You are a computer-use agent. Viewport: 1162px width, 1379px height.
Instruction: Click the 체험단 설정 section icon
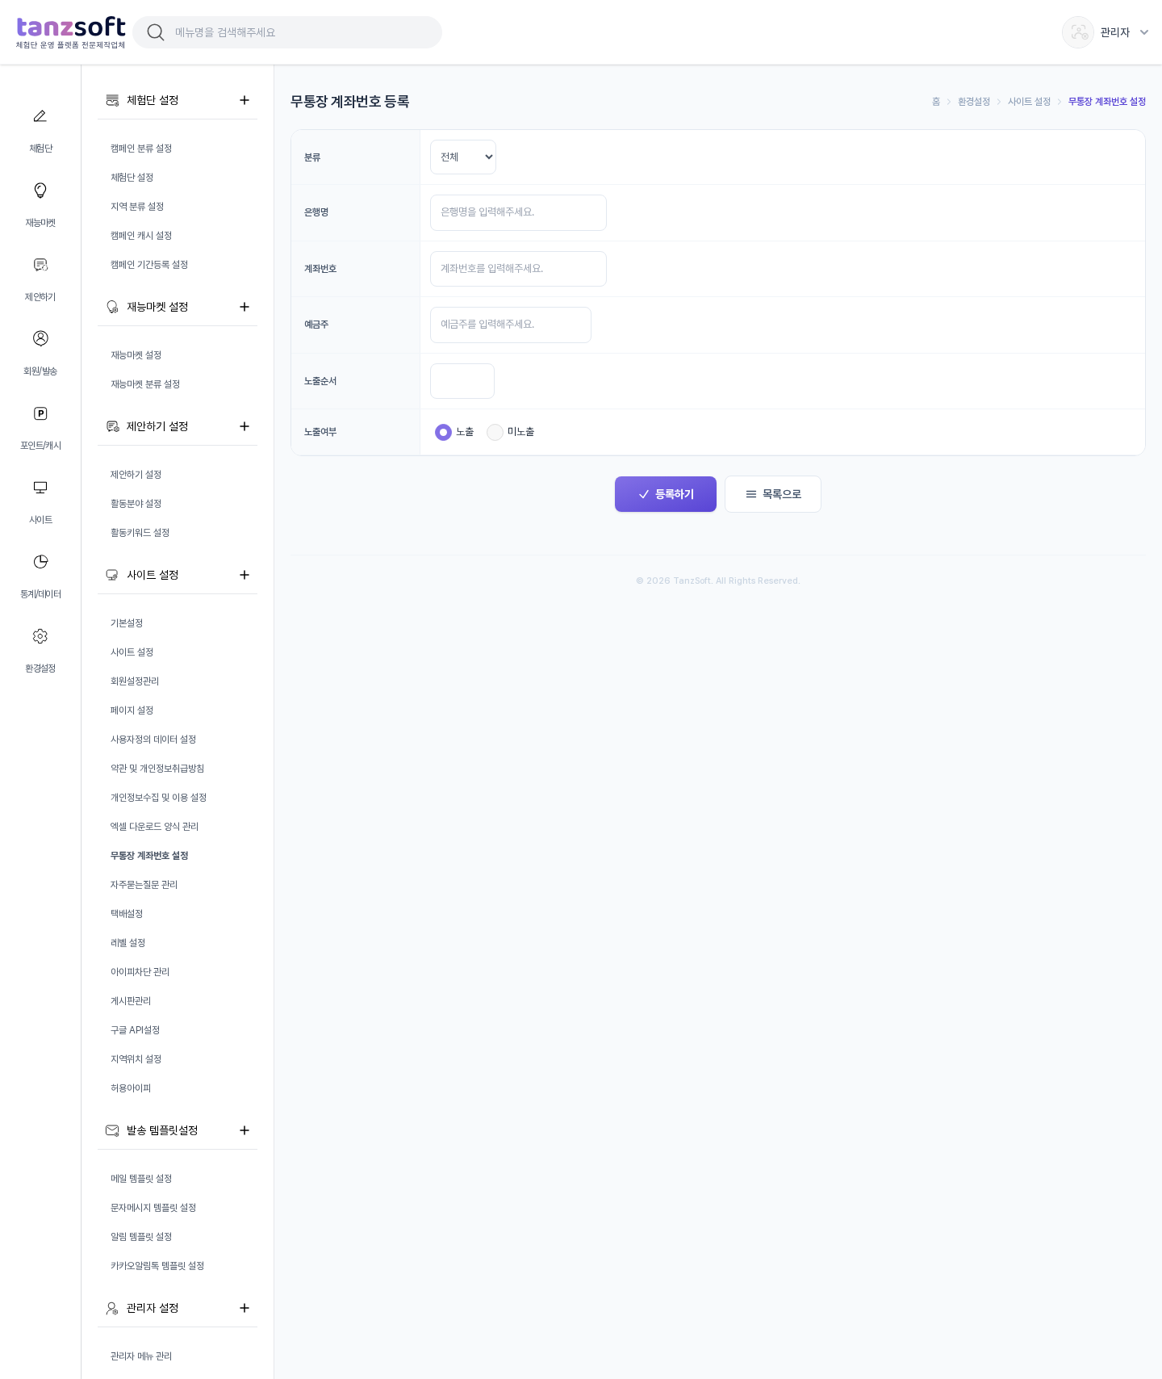(112, 100)
